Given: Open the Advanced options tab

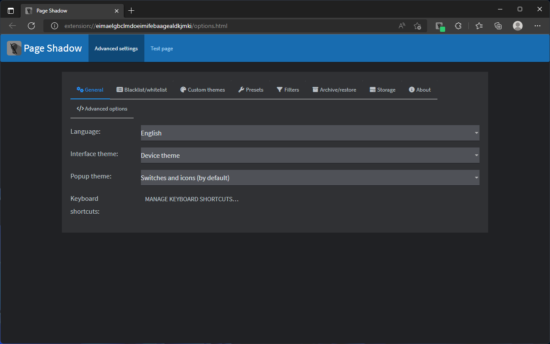Looking at the screenshot, I should click(102, 109).
